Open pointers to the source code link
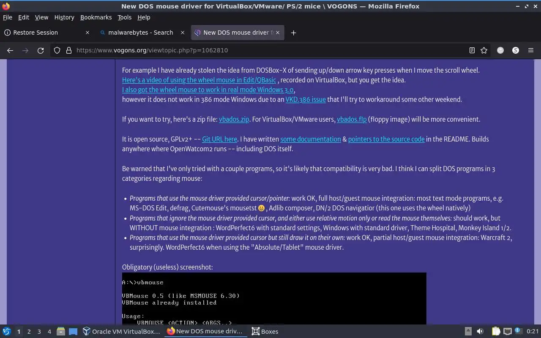 [386, 139]
